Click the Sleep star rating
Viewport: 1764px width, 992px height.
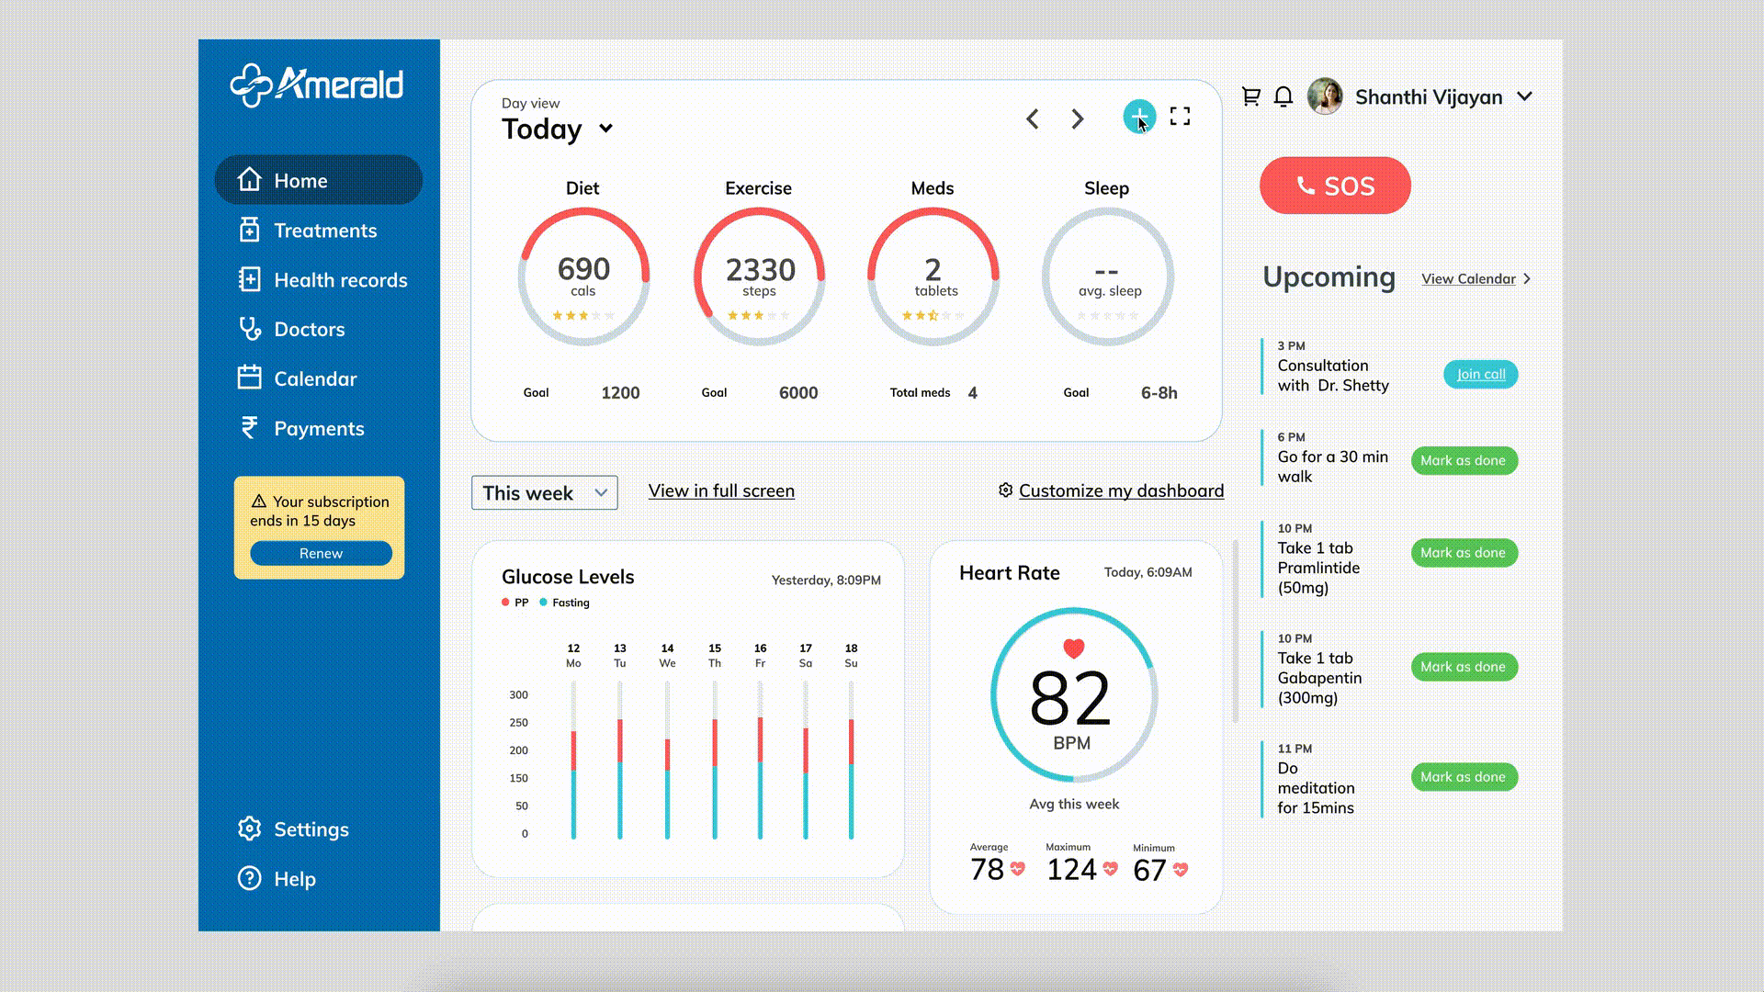[1108, 315]
